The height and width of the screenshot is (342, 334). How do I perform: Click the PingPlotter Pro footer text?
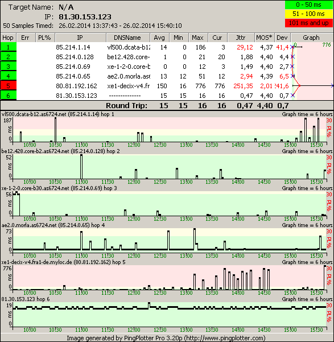pos(166,338)
